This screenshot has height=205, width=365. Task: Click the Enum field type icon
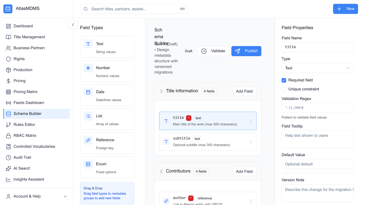tap(88, 164)
